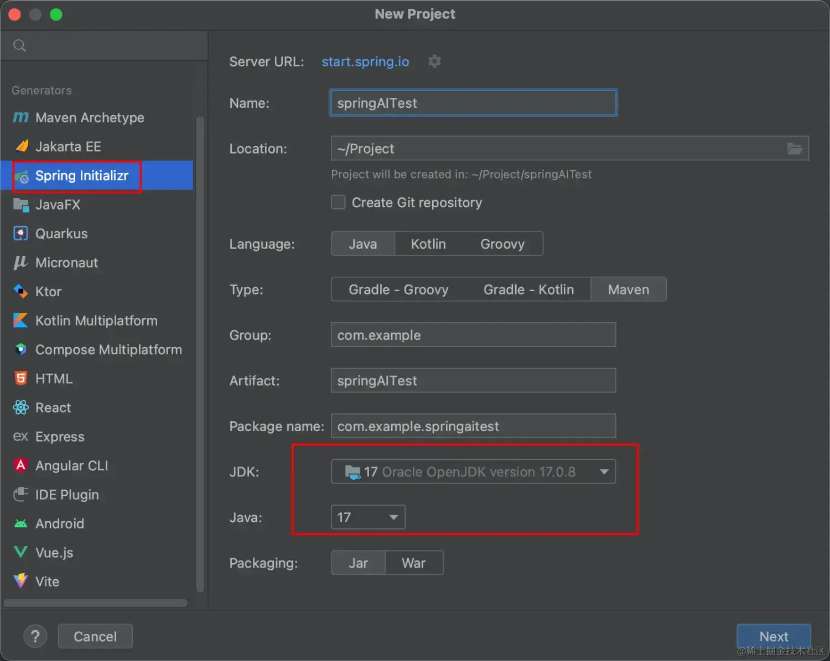Viewport: 830px width, 661px height.
Task: Open the Android generator icon
Action: [x=21, y=523]
